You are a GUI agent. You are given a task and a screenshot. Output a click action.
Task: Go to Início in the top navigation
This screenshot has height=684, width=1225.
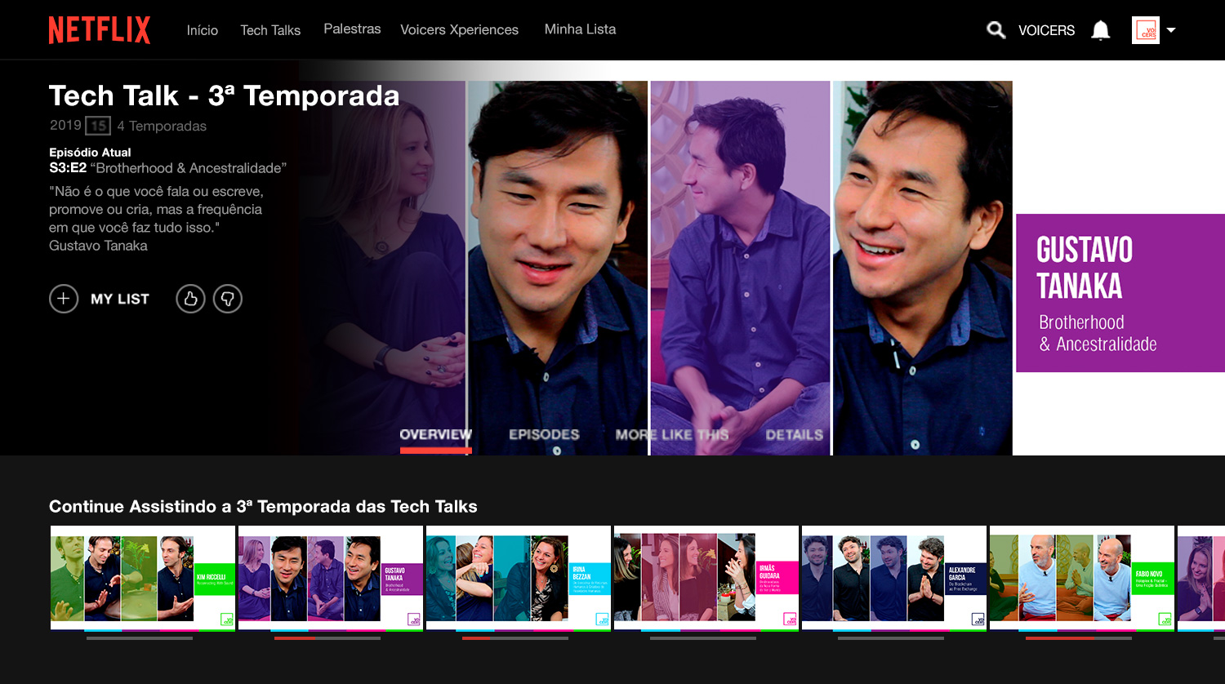coord(203,30)
